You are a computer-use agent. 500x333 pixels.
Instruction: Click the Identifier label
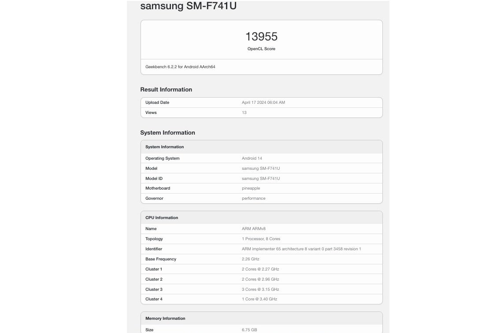[154, 249]
